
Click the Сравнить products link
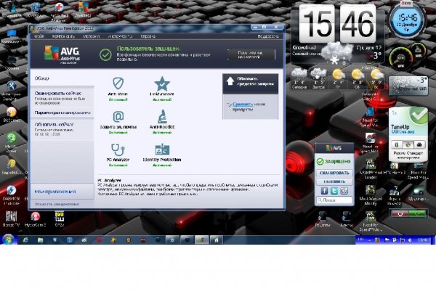(x=243, y=105)
